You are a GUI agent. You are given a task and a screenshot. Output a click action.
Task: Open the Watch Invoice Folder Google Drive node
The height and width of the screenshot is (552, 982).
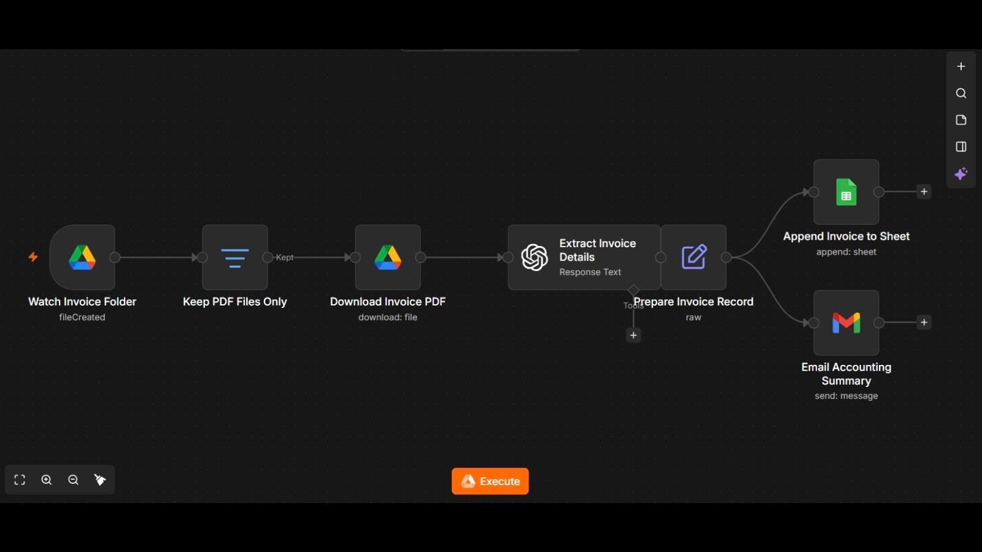click(x=82, y=257)
